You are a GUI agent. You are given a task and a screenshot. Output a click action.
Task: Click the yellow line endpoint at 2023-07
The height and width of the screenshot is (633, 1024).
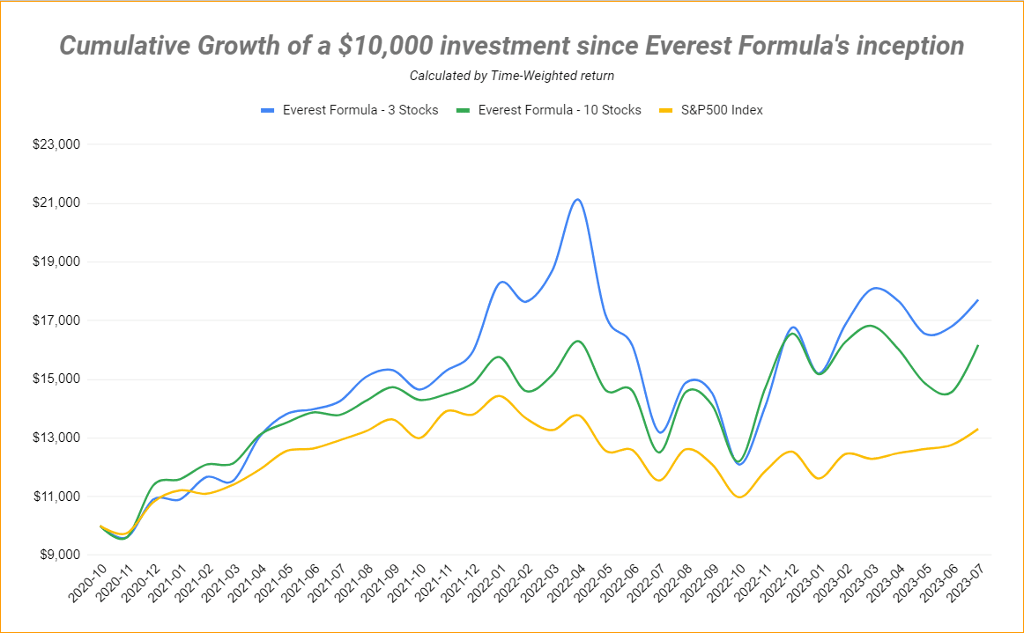(977, 430)
